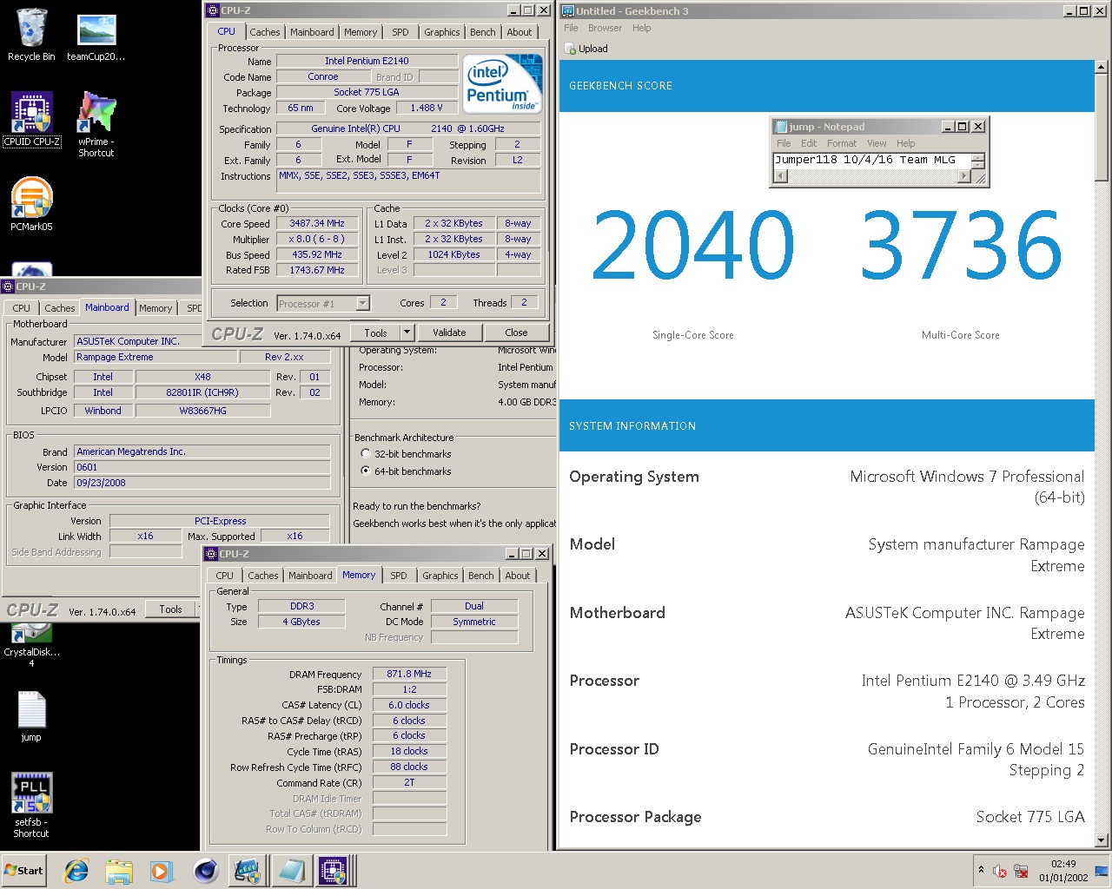Click the CPU-Z Memory window title icon
This screenshot has width=1112, height=889.
211,554
